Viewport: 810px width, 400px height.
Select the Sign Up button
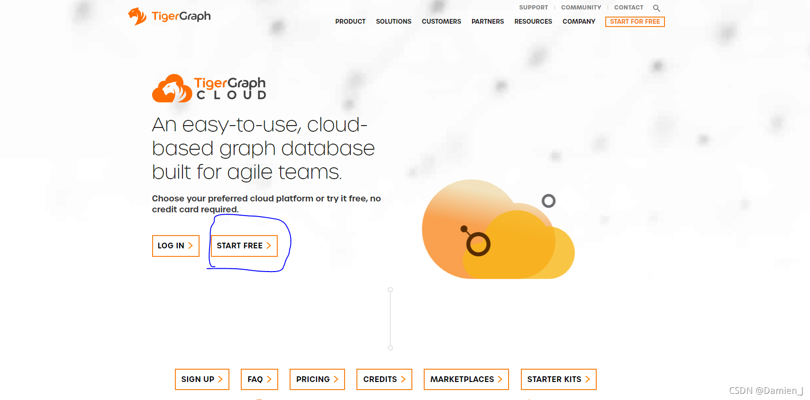tap(202, 379)
